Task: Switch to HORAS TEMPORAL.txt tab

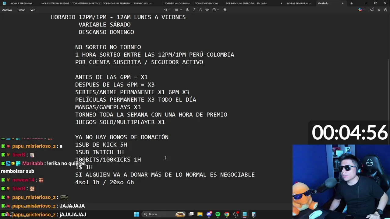Action: pos(299,3)
